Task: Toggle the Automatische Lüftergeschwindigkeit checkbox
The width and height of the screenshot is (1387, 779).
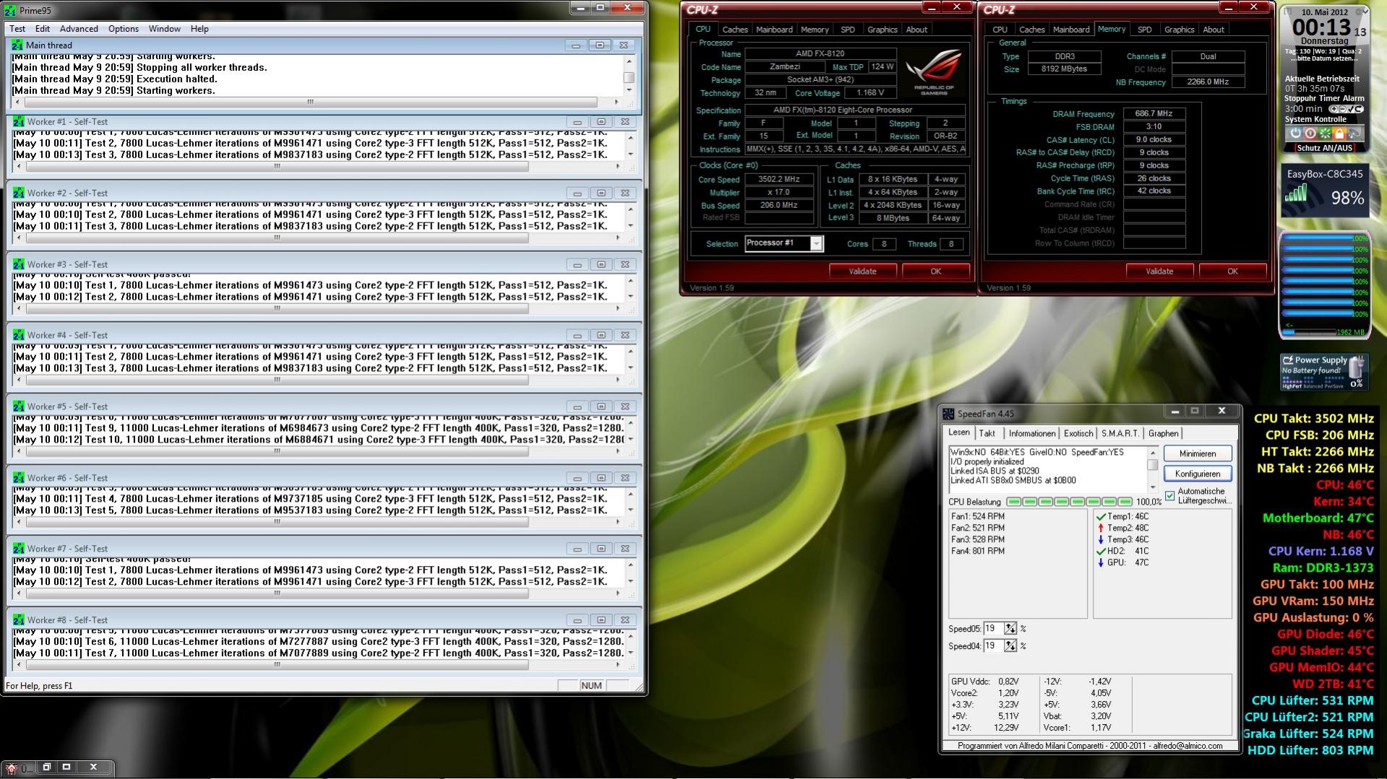Action: pyautogui.click(x=1170, y=495)
